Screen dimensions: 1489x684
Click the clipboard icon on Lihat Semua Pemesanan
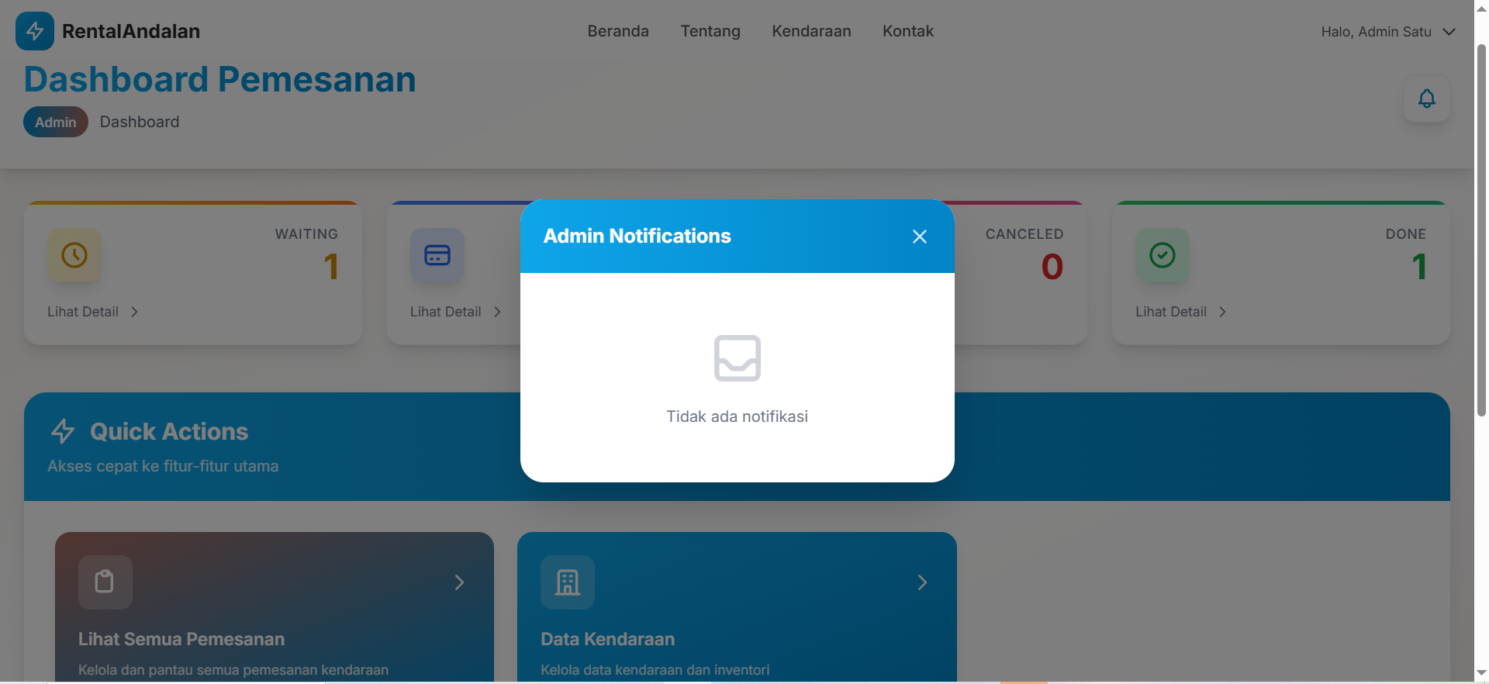[105, 582]
